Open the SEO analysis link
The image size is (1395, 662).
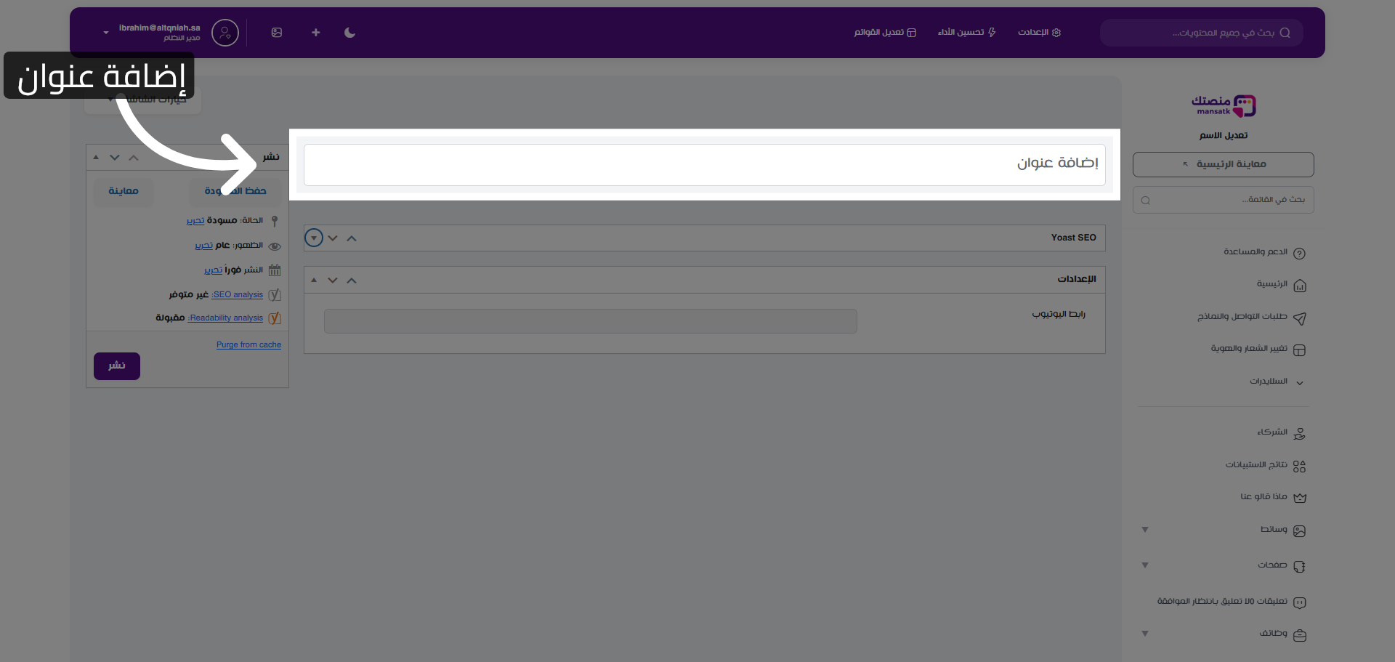[x=238, y=295]
